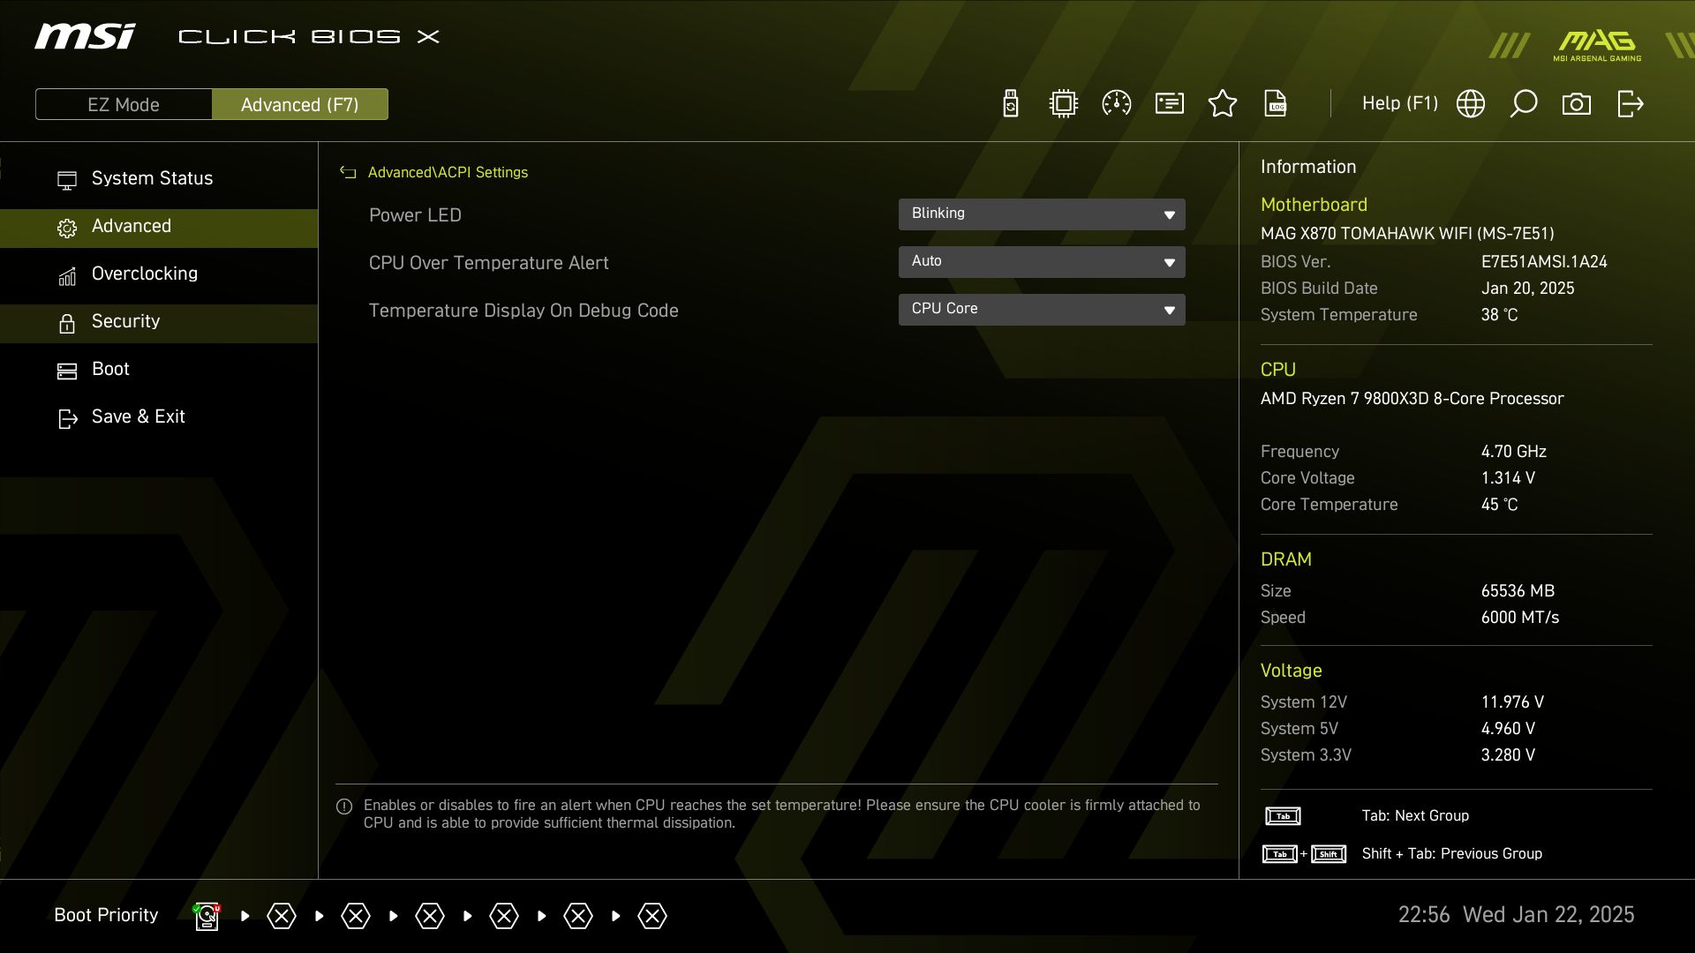Screen dimensions: 1695x953
Task: View the BIOS change log
Action: pos(1277,103)
